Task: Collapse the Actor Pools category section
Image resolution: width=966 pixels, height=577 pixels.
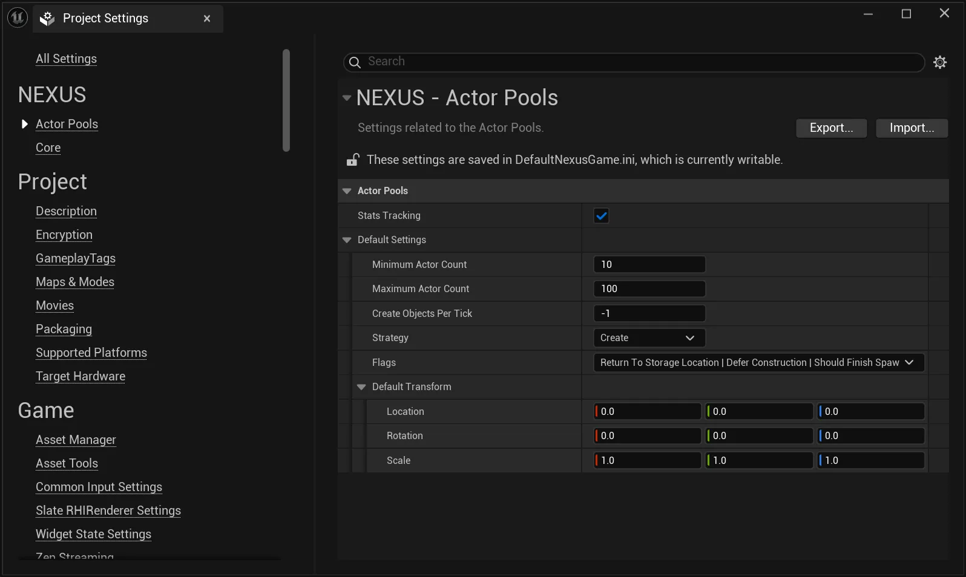Action: coord(347,191)
